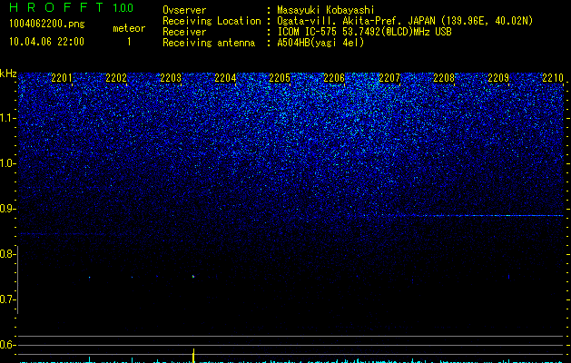Click the date stamp 10.04.06 22:00
The image size is (571, 363).
coord(46,42)
